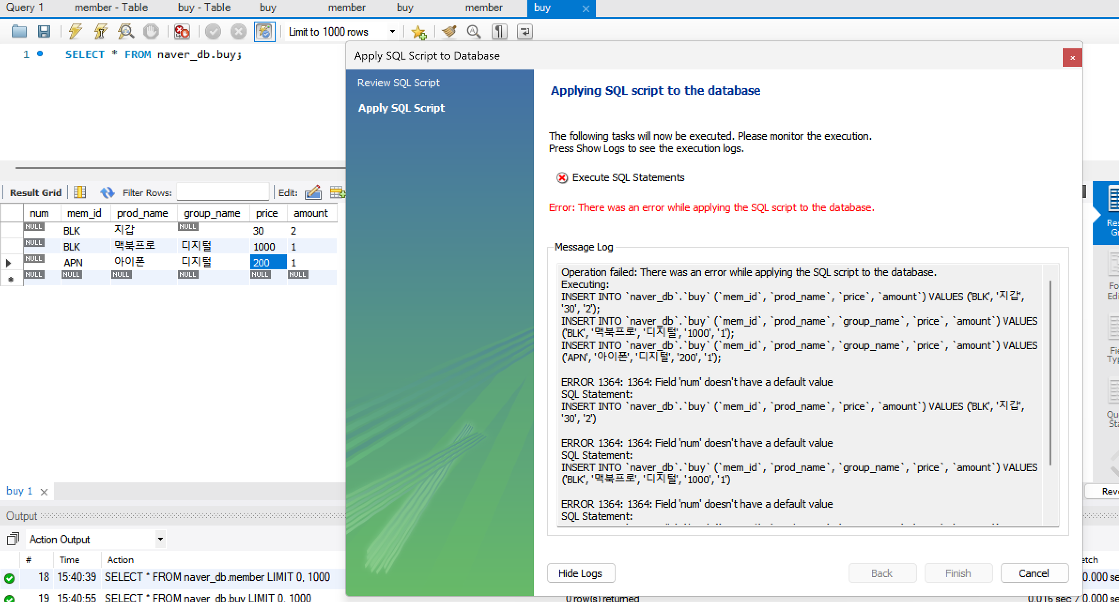
Task: Click Execute statement under cursor icon
Action: (100, 31)
